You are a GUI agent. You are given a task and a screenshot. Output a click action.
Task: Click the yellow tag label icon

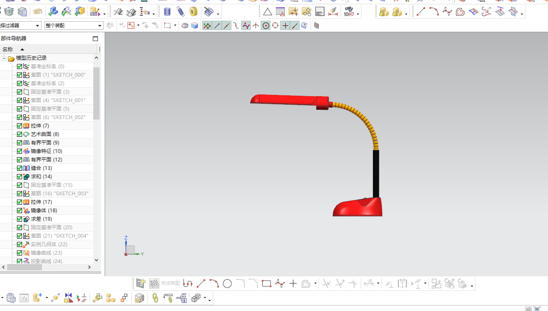point(37,12)
